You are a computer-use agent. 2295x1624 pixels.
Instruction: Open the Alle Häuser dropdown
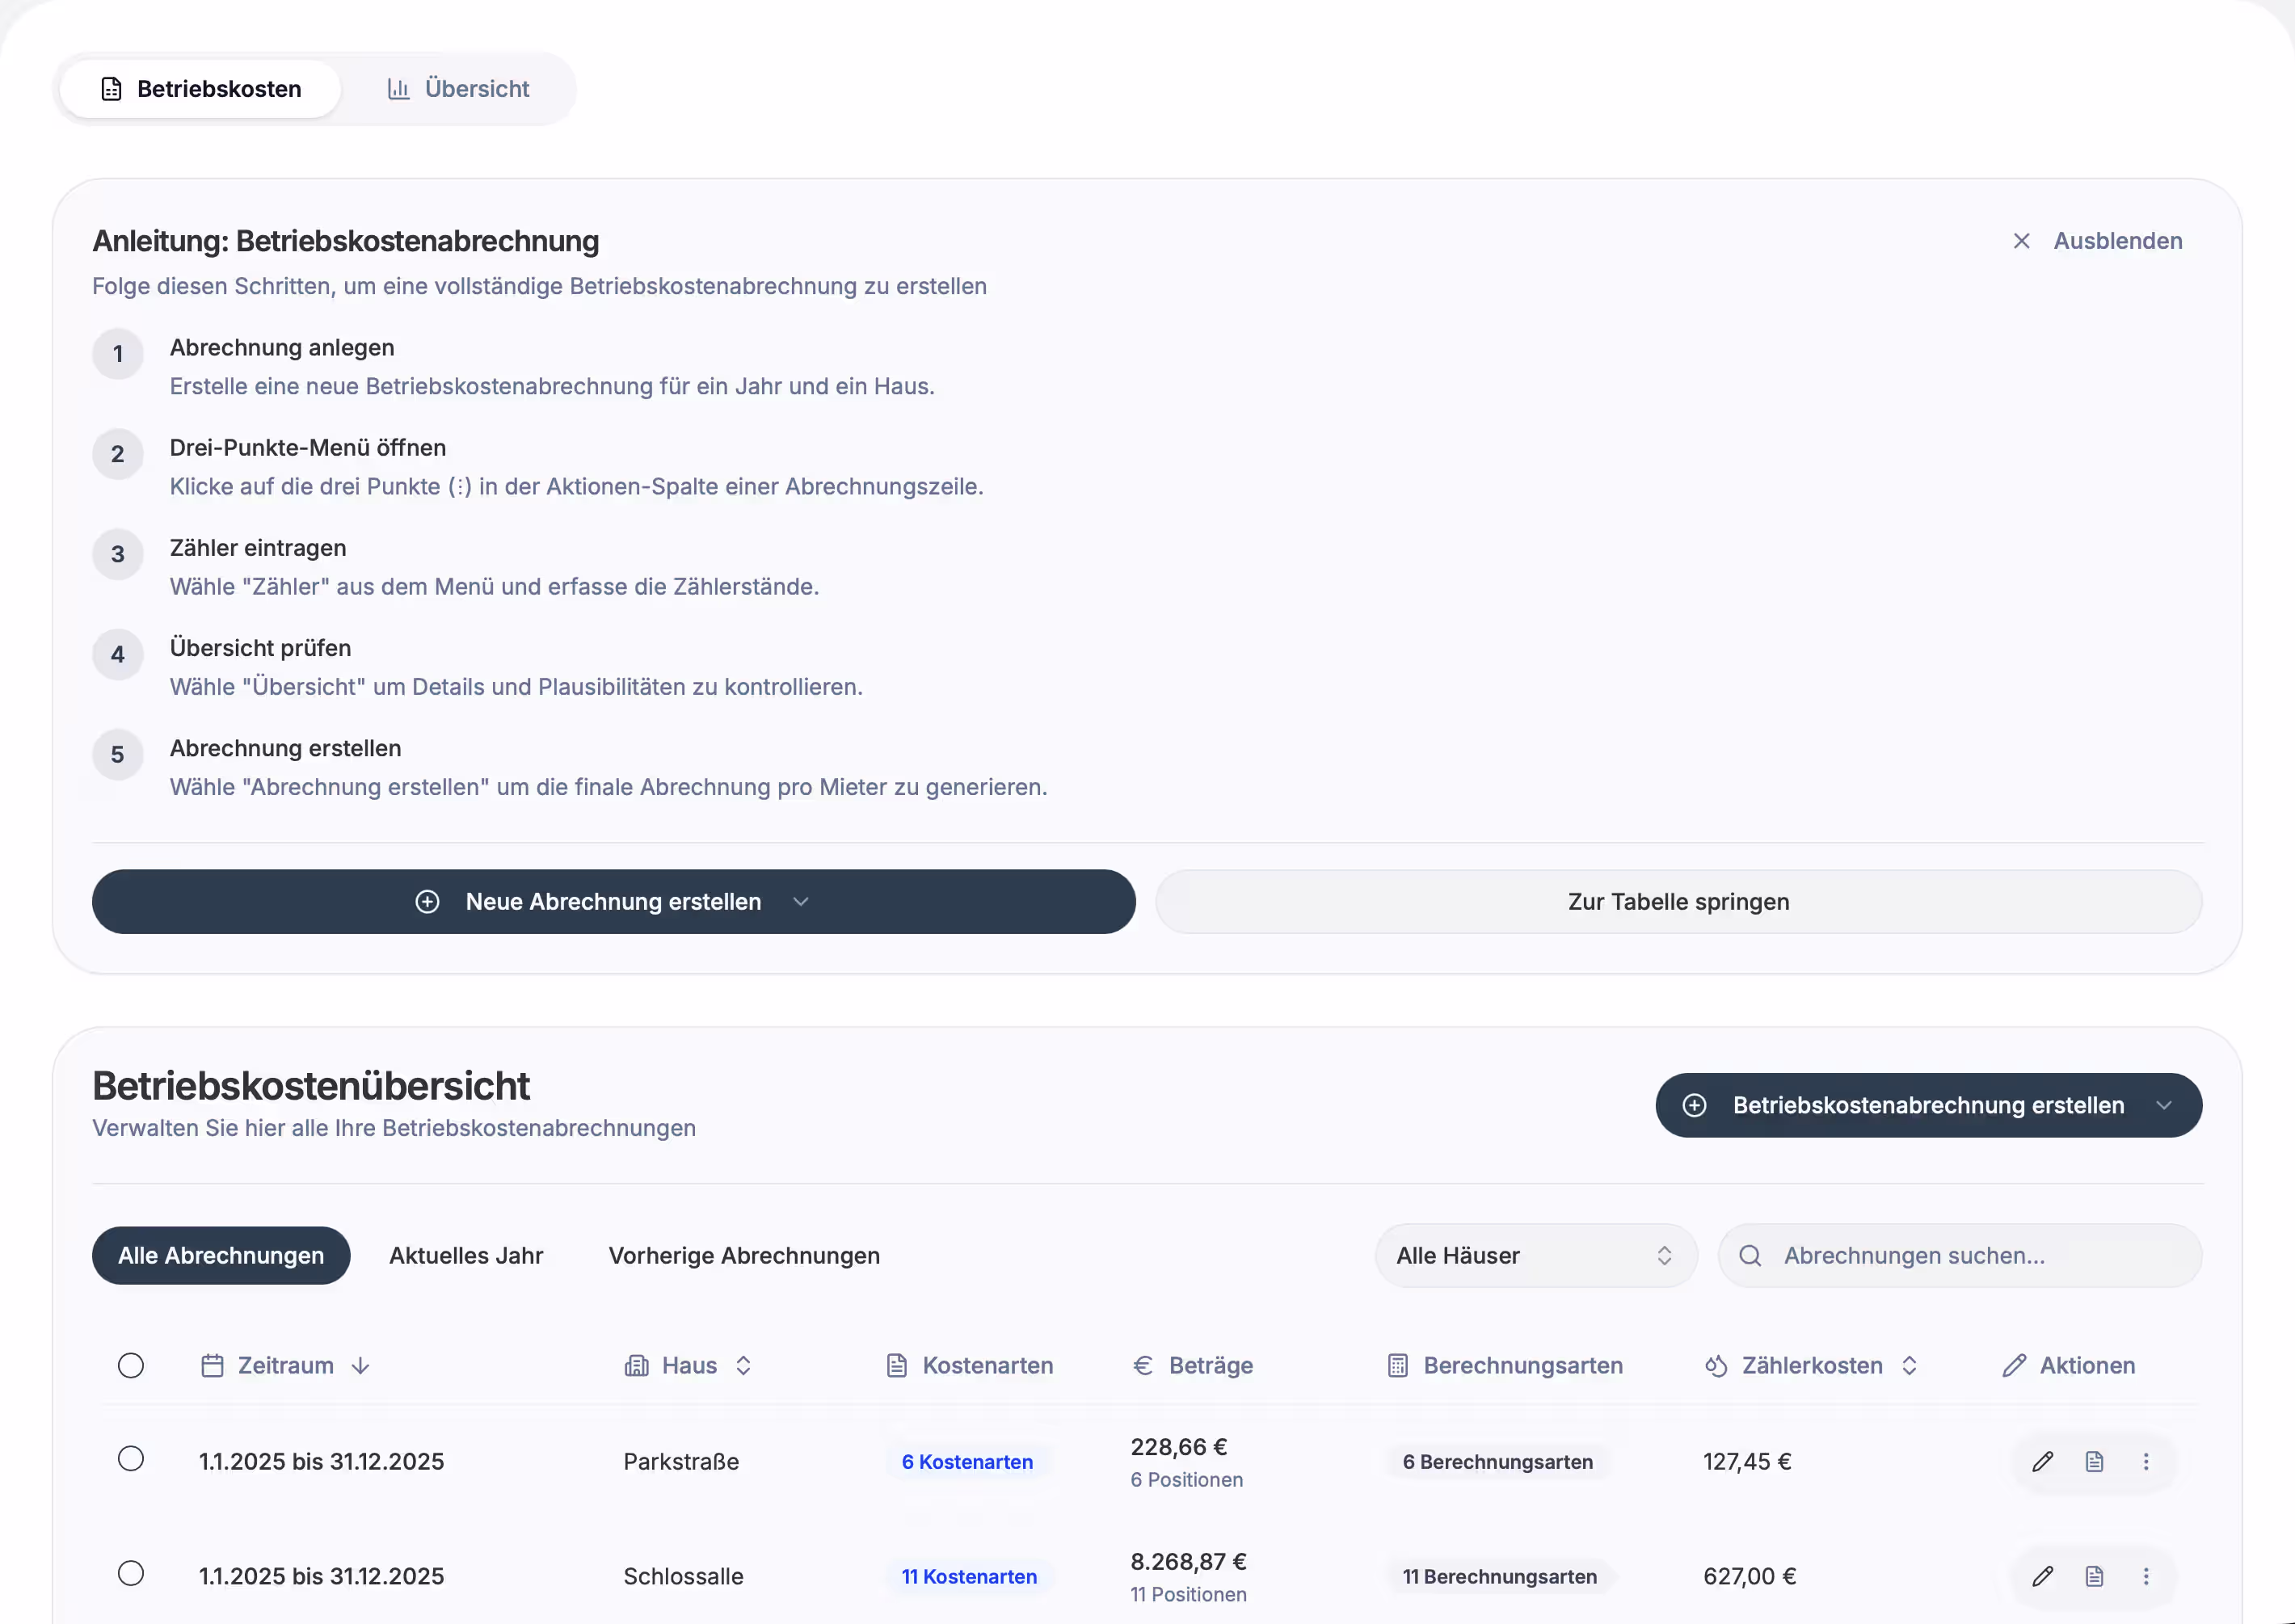(x=1536, y=1255)
